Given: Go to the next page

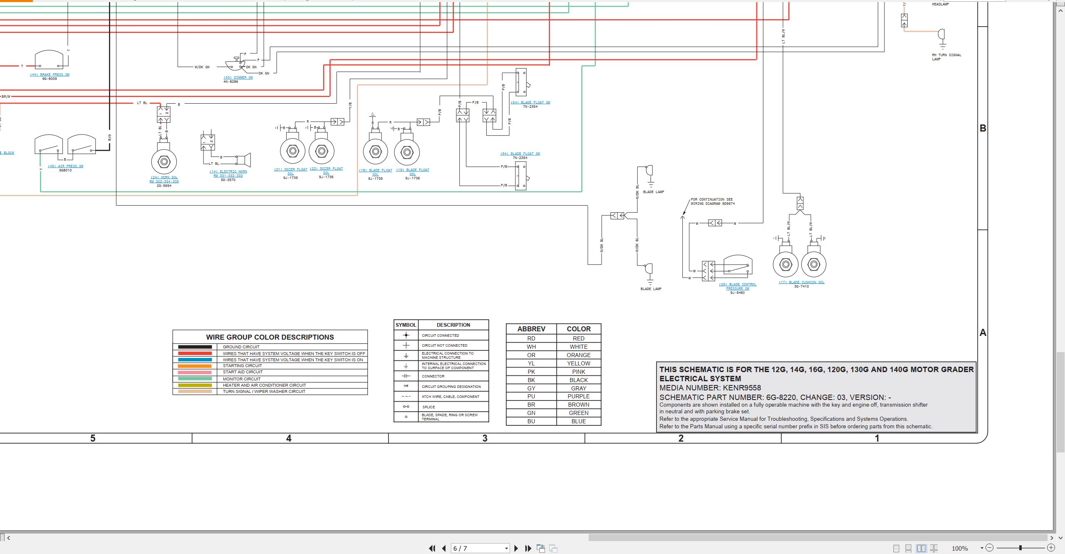Looking at the screenshot, I should [x=516, y=548].
